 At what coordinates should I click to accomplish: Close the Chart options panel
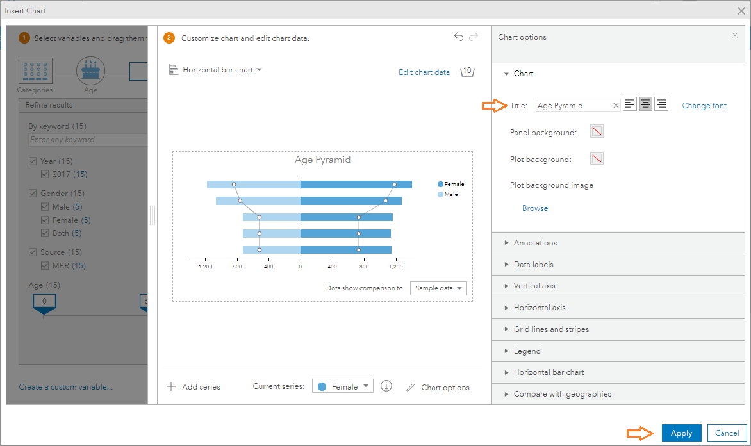(x=735, y=36)
